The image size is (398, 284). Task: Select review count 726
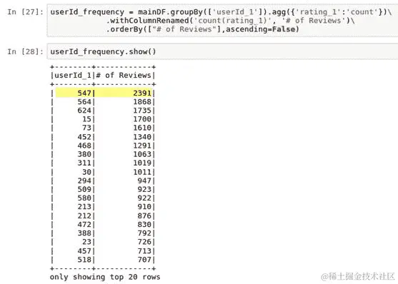pos(144,242)
